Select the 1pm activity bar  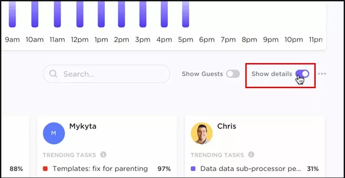(101, 14)
